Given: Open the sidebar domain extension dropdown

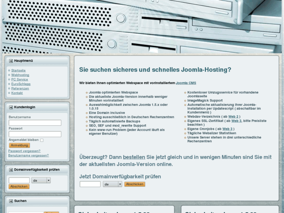Looking at the screenshot, I should pos(41,181).
